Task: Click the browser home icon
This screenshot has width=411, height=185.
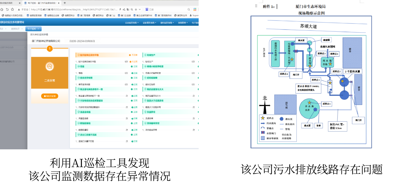Action: (x=1, y=9)
